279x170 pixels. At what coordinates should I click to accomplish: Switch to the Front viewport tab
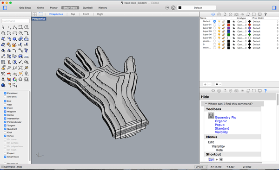pos(86,14)
